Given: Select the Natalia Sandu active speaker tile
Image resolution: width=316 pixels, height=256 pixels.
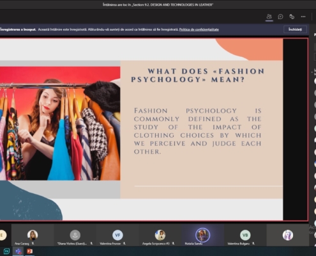Looking at the screenshot, I should 202,235.
